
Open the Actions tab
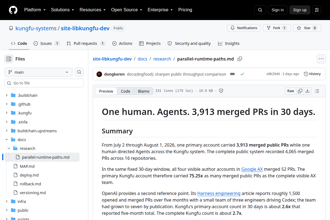click(x=122, y=43)
